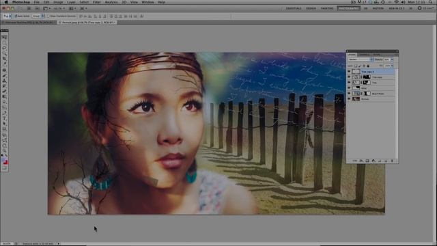This screenshot has width=437, height=246.
Task: Hide the Tree copy layer with mask
Action: [x=349, y=77]
